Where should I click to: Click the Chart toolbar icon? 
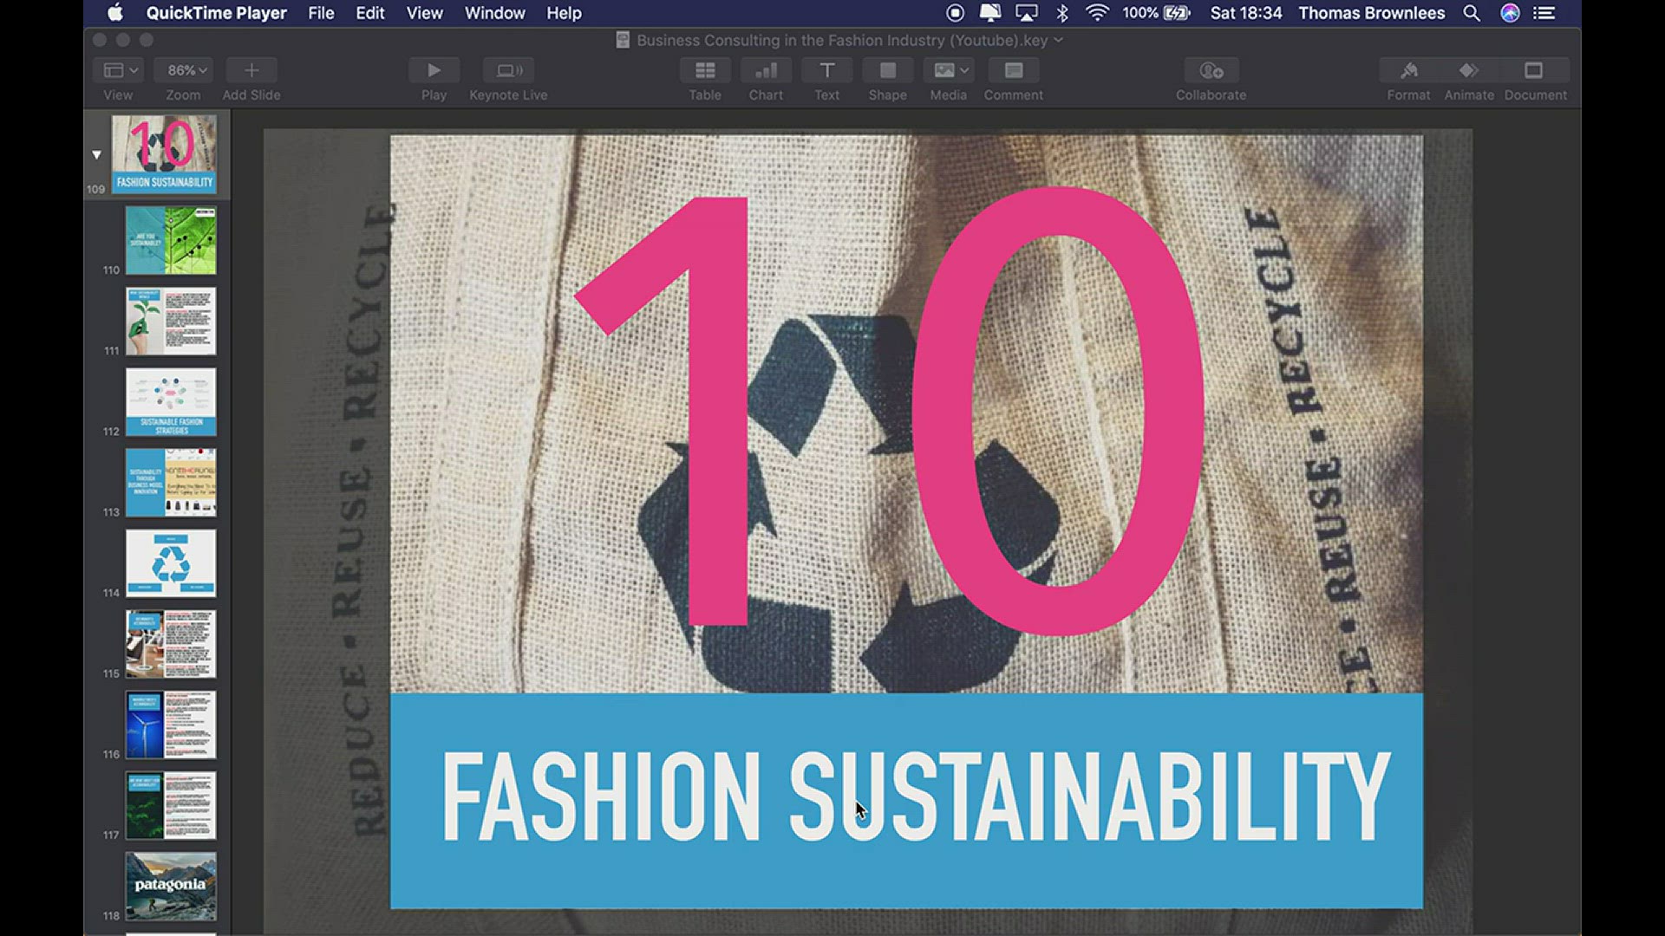766,70
